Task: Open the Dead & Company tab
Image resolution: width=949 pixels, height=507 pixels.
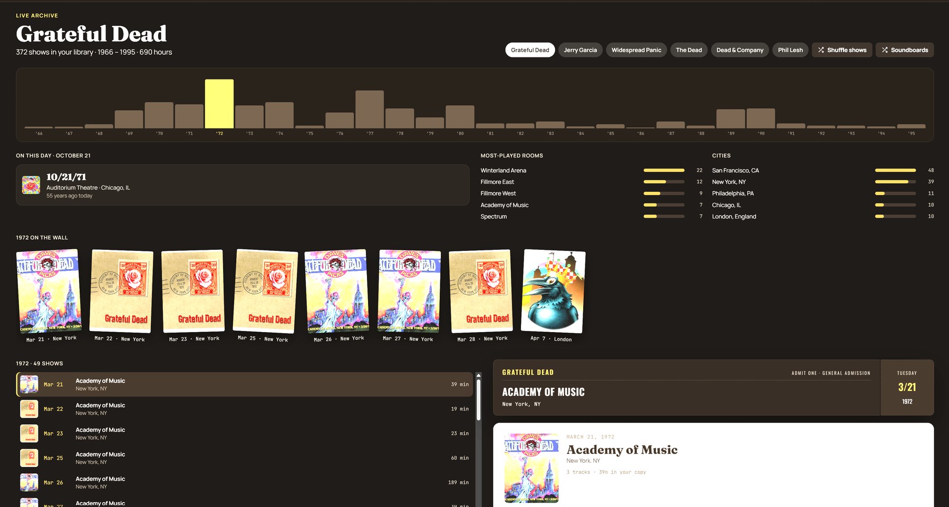Action: tap(740, 50)
